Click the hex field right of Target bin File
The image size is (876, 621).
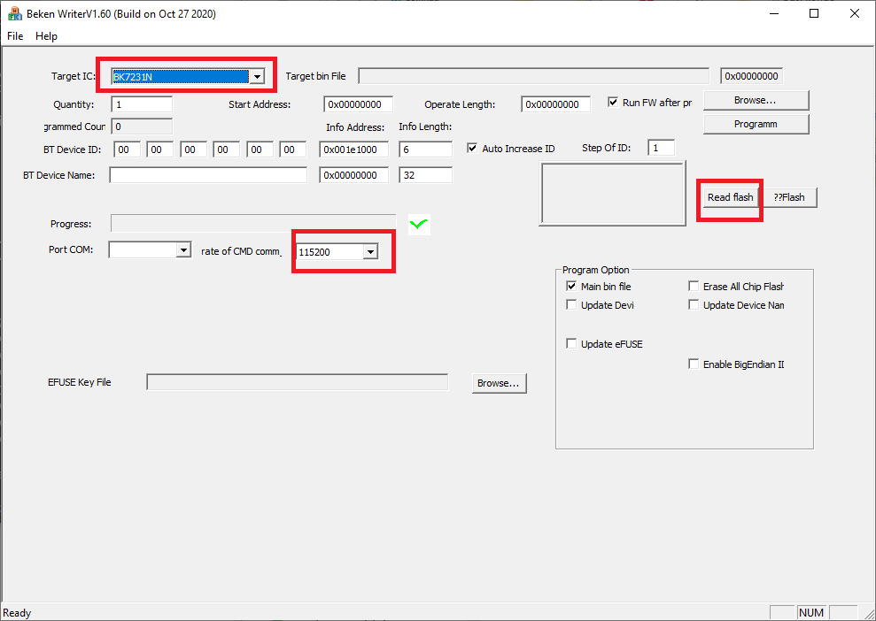751,76
